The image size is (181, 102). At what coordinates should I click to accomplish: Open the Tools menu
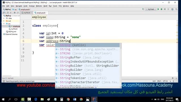pos(55,6)
